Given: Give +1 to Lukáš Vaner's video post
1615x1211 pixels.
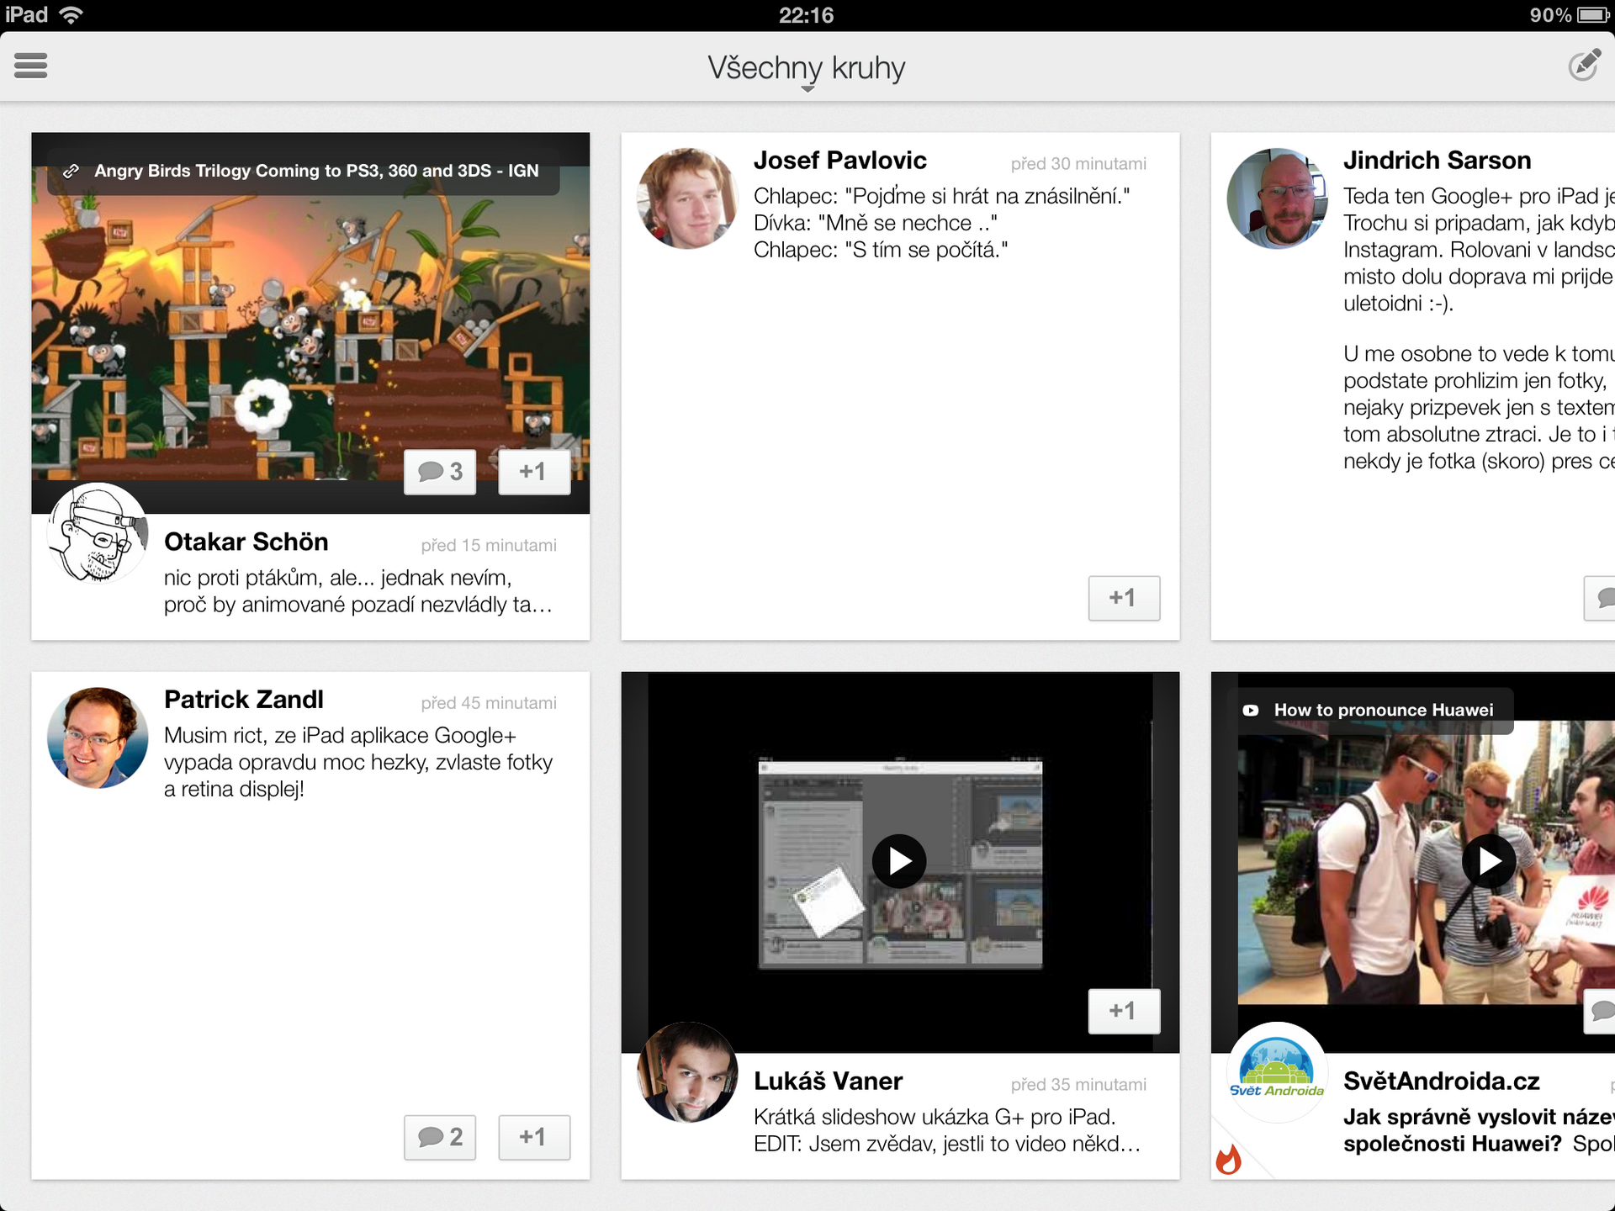Looking at the screenshot, I should coord(1125,1011).
